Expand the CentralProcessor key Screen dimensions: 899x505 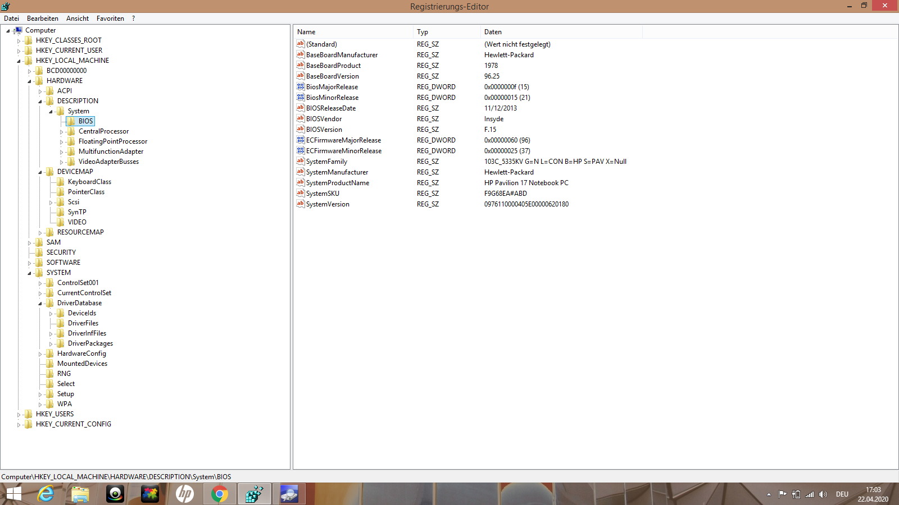[x=61, y=132]
